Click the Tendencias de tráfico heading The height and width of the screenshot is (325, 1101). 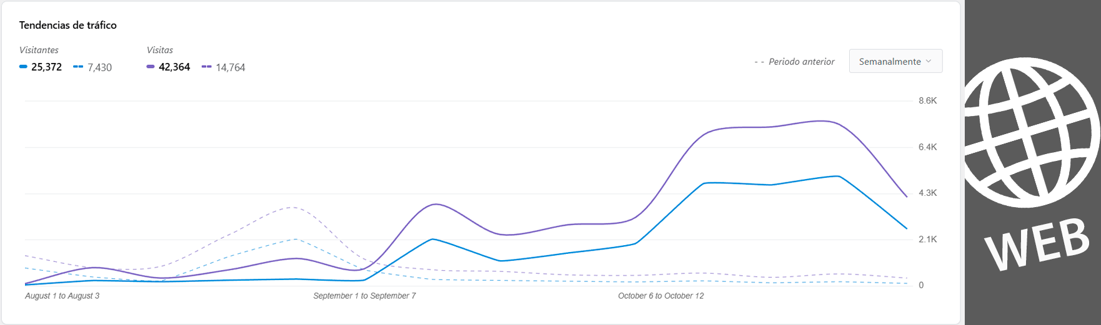(x=68, y=25)
